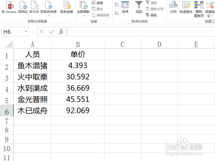The width and height of the screenshot is (215, 161).
Task: Open the 连接 connections button
Action: point(97,3)
